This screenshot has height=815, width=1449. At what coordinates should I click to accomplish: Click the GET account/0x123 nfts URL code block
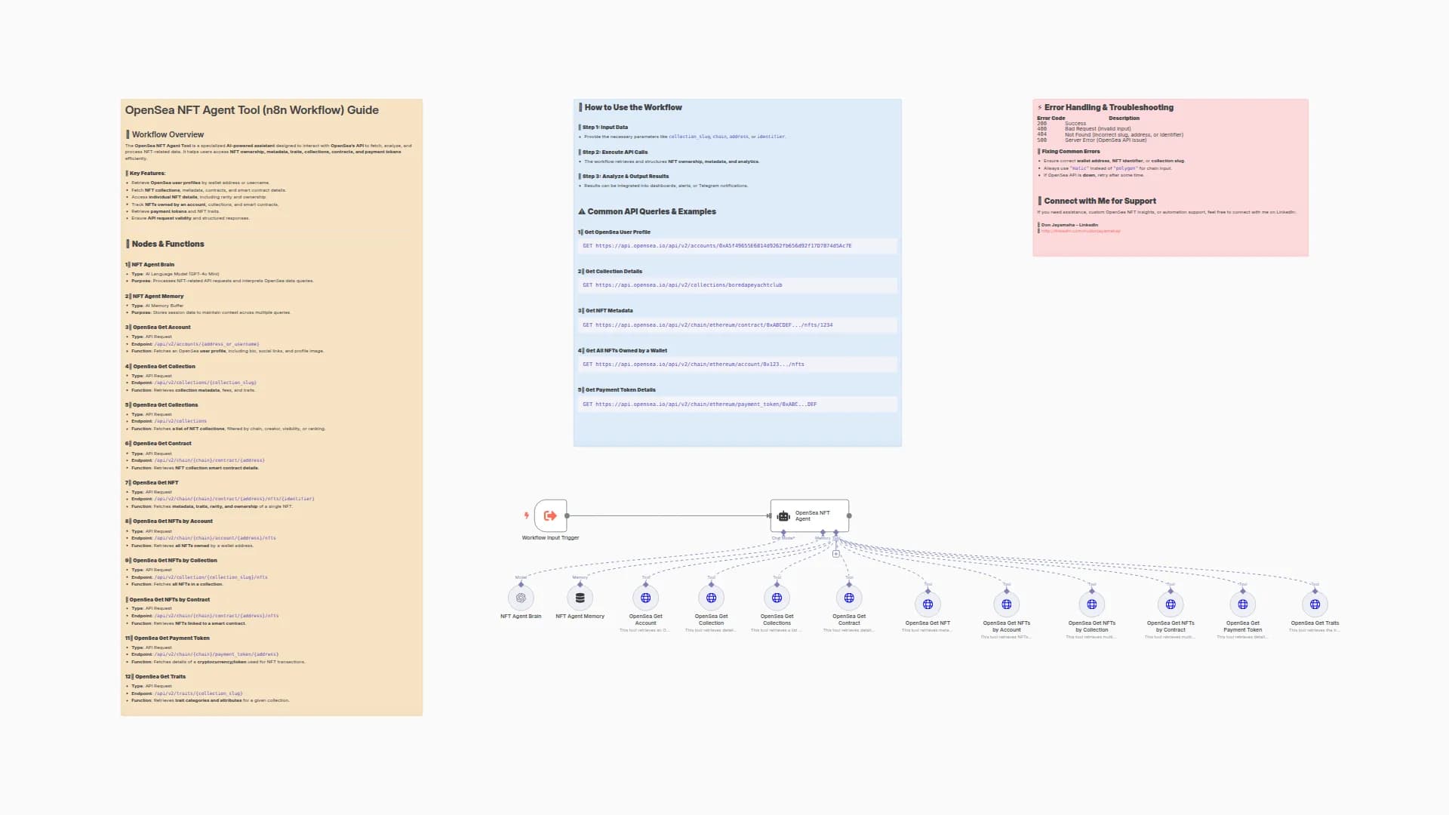737,364
